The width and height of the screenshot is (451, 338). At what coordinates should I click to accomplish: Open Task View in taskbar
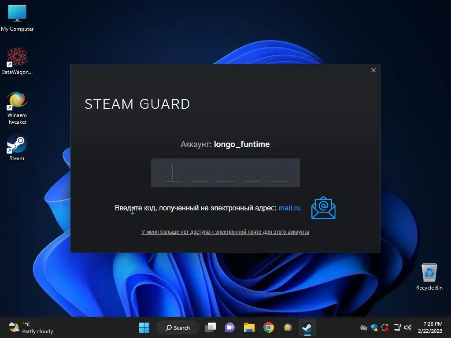pos(211,327)
